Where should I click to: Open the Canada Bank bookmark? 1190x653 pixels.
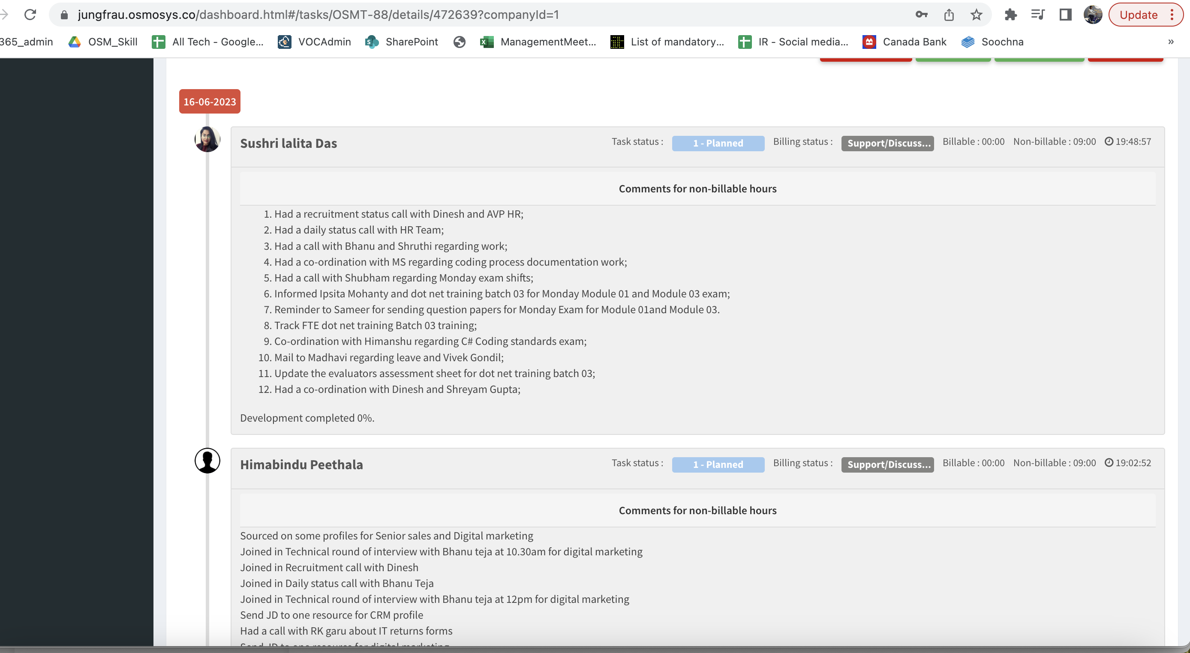tap(905, 42)
